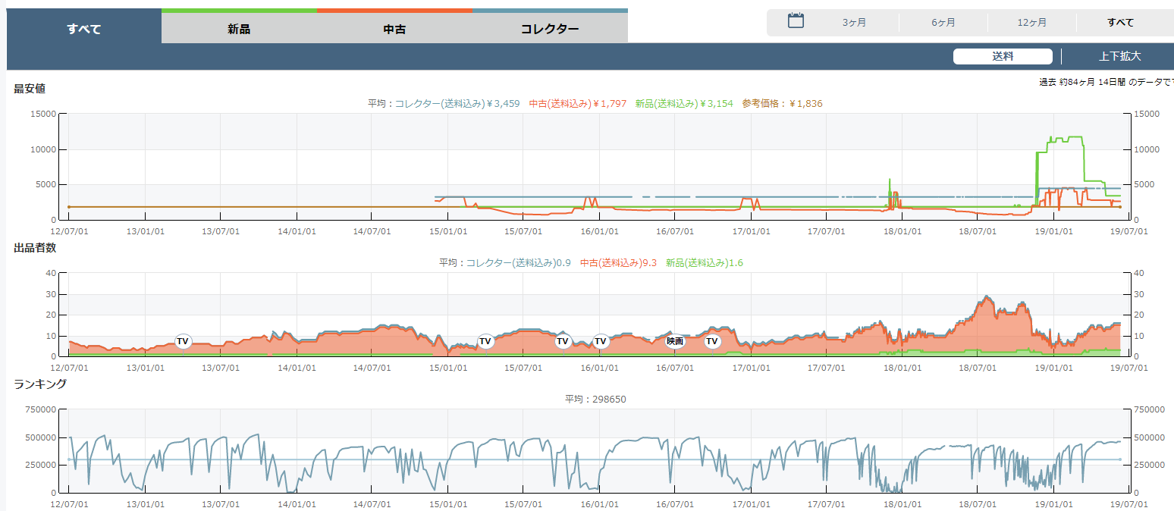Select the 6ヶ月 time range
1174x511 pixels.
pos(943,23)
